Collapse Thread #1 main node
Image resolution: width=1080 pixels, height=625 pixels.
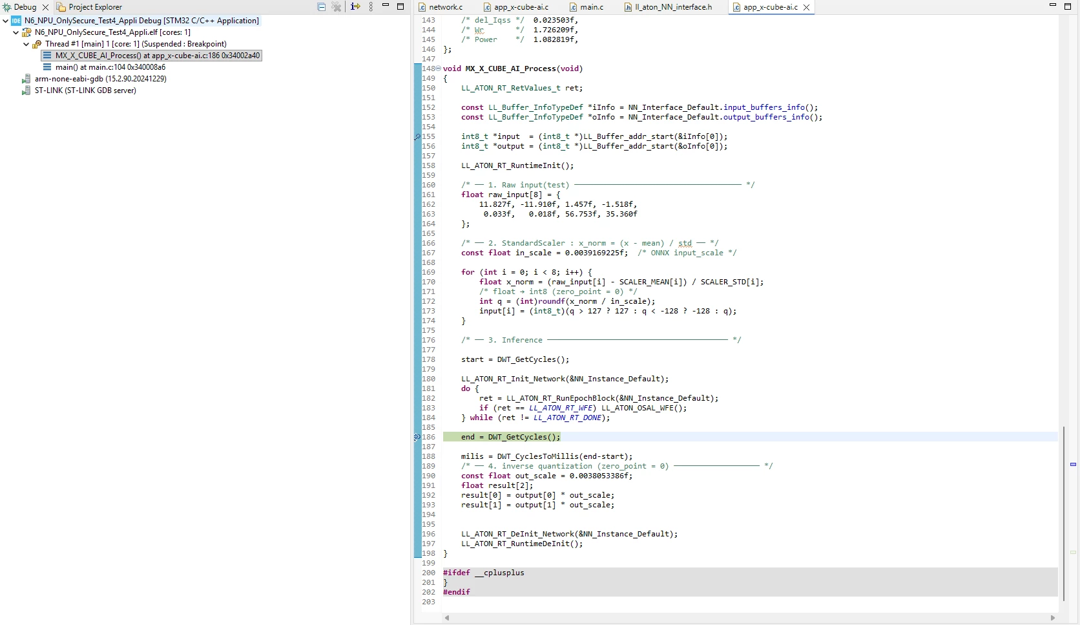(26, 44)
